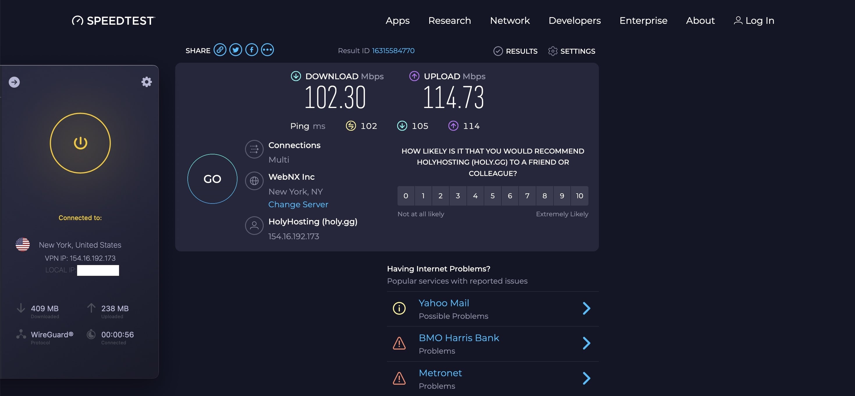Click the VPN panel arrow icon
The width and height of the screenshot is (855, 396).
(14, 82)
